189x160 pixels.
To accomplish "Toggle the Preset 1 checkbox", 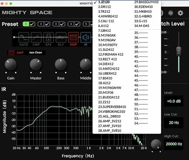I will coord(32,24).
